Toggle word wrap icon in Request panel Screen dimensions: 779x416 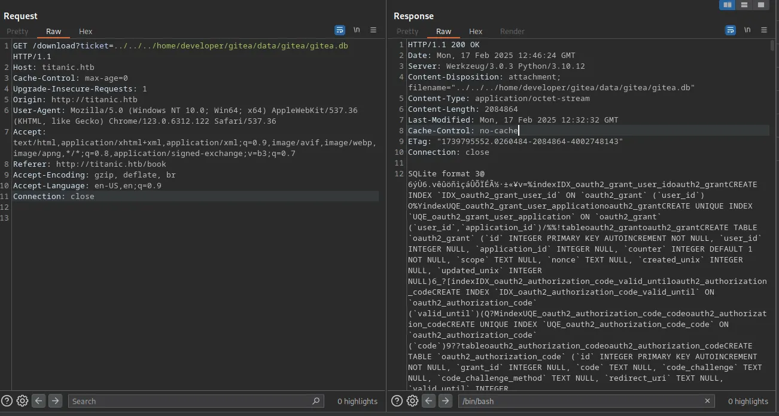[x=340, y=30]
